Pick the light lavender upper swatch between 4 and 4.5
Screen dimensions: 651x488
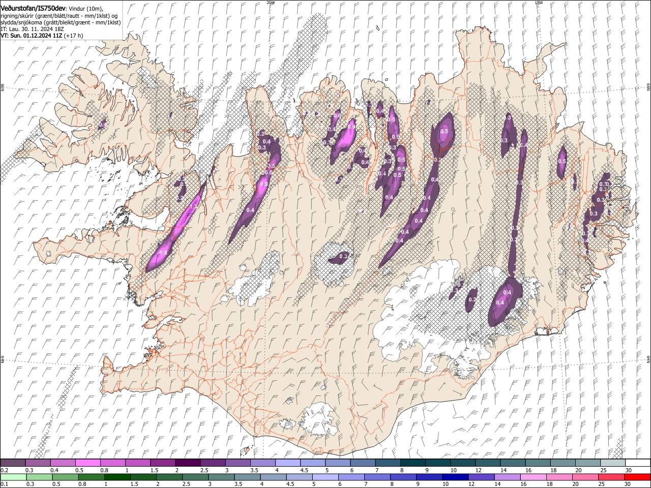(287, 463)
